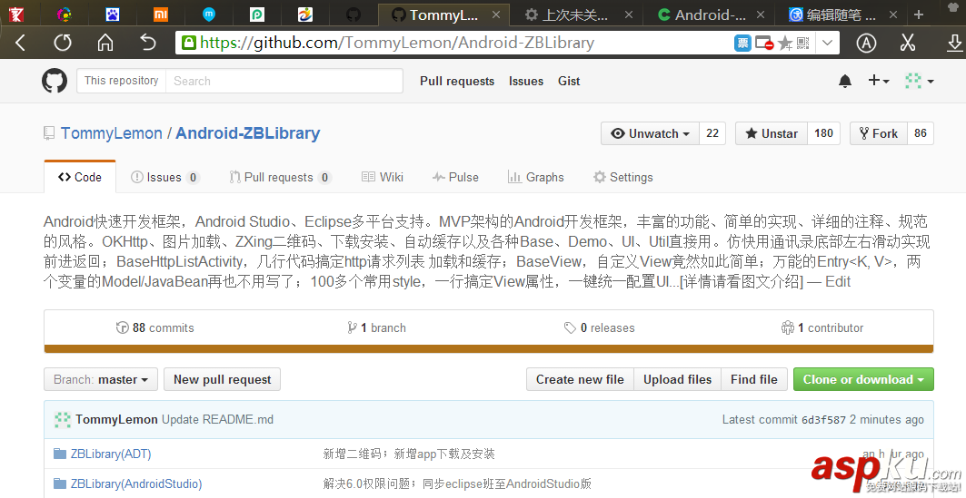Click Create new file button

[580, 379]
